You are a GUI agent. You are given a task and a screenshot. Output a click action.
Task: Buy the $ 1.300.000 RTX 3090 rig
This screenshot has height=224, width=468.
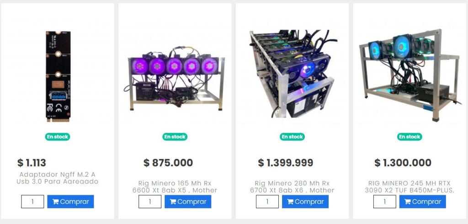(x=422, y=202)
